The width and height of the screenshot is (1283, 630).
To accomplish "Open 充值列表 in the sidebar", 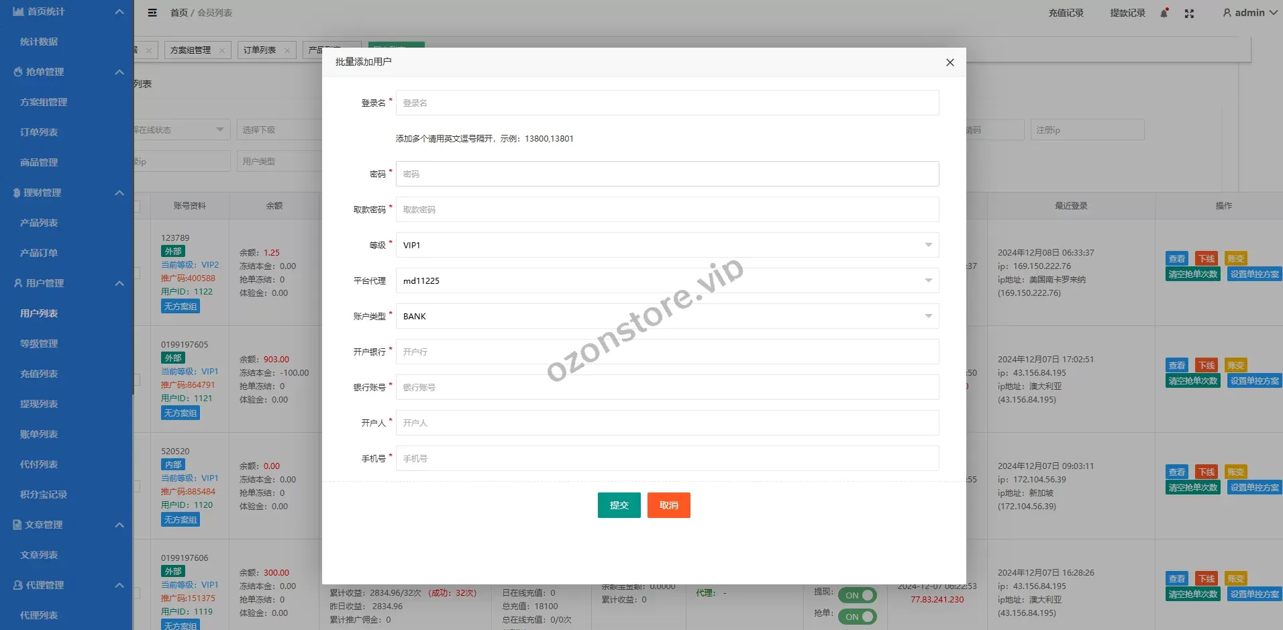I will pyautogui.click(x=39, y=374).
